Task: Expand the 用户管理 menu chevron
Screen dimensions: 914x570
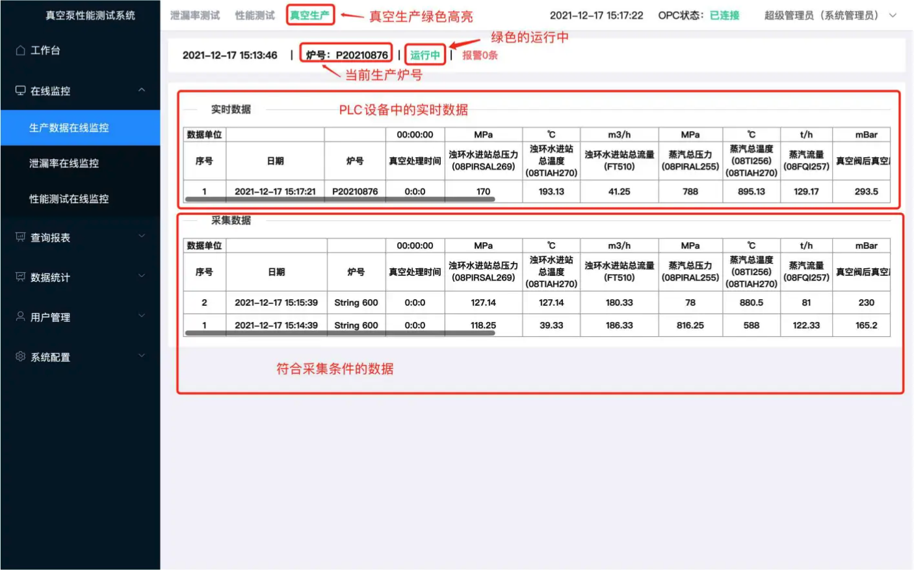Action: (142, 316)
